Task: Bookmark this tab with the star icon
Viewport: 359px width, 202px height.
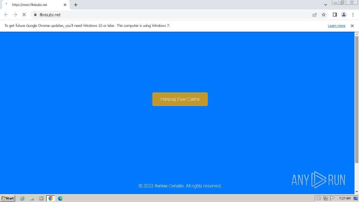Action: click(x=324, y=15)
